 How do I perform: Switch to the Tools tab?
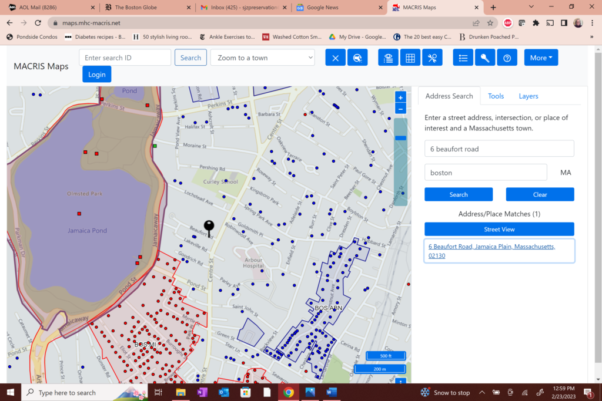(x=496, y=96)
